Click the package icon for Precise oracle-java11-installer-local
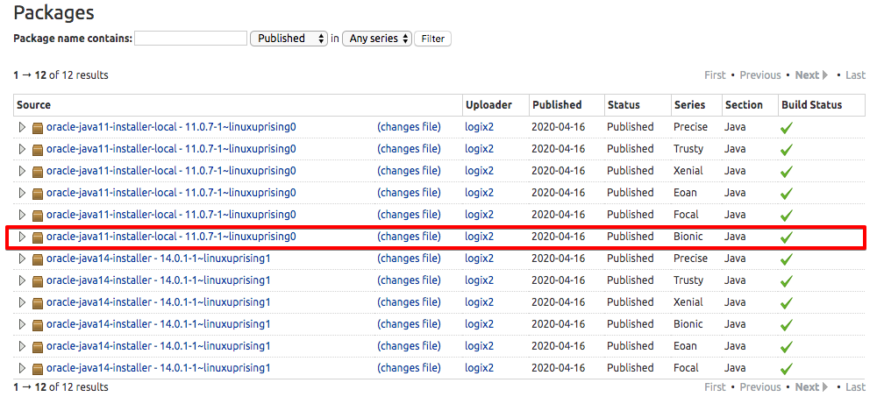 pos(38,127)
